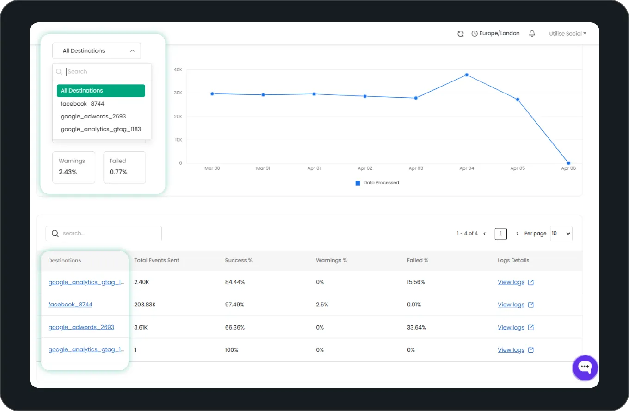Screen dimensions: 629x411
Task: Open google_analytics_gtag link in 2.40K row
Action: click(86, 282)
